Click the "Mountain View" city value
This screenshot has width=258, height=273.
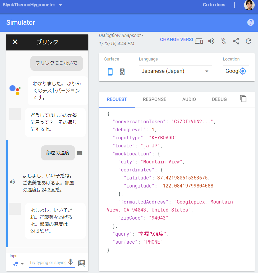pos(161,162)
